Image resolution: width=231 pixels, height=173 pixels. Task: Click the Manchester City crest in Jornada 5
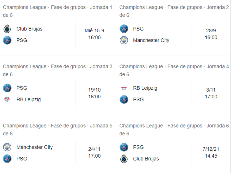[7, 147]
